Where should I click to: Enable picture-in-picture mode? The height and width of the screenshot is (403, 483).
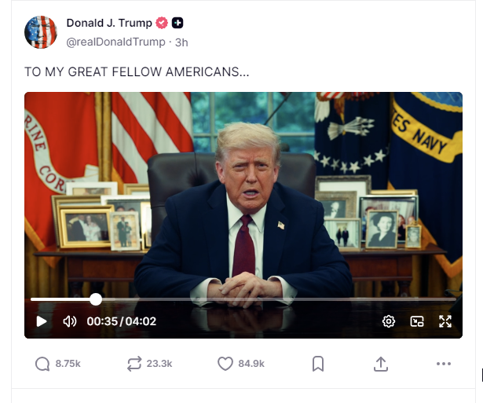417,321
